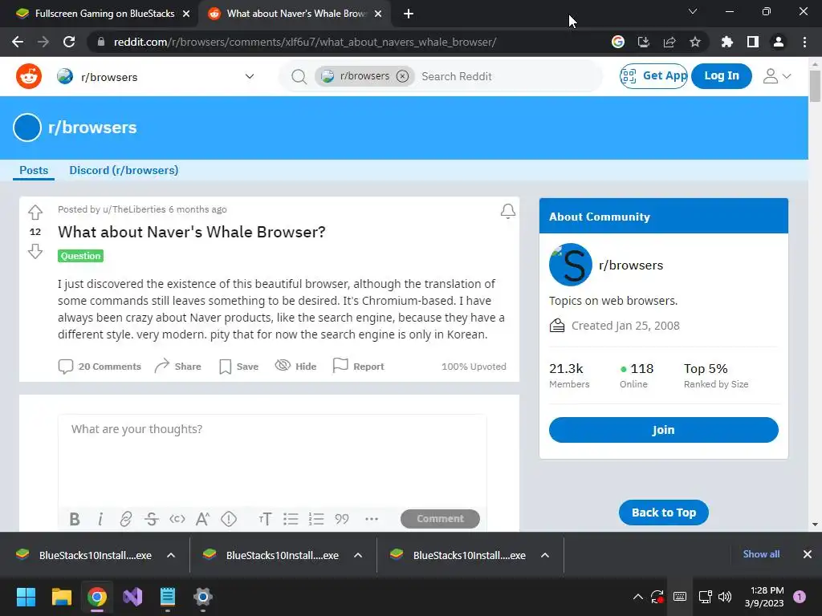Click the Comment submit button
This screenshot has width=822, height=616.
440,519
